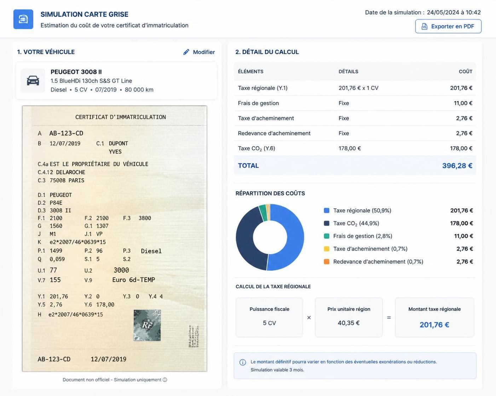The width and height of the screenshot is (496, 396).
Task: Click the RÉPARTITION DES COÛTS heading
Action: click(x=270, y=193)
